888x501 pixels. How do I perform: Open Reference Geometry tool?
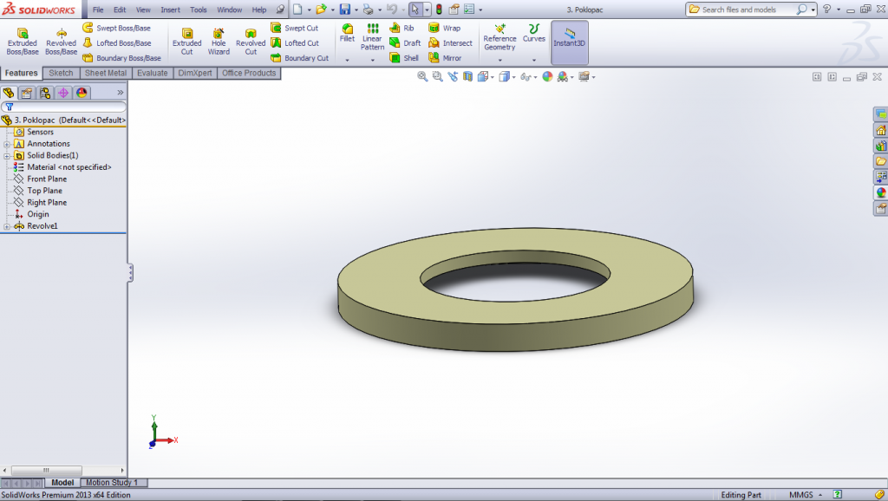499,36
